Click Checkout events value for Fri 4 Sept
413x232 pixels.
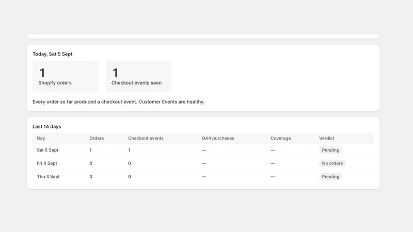point(130,163)
